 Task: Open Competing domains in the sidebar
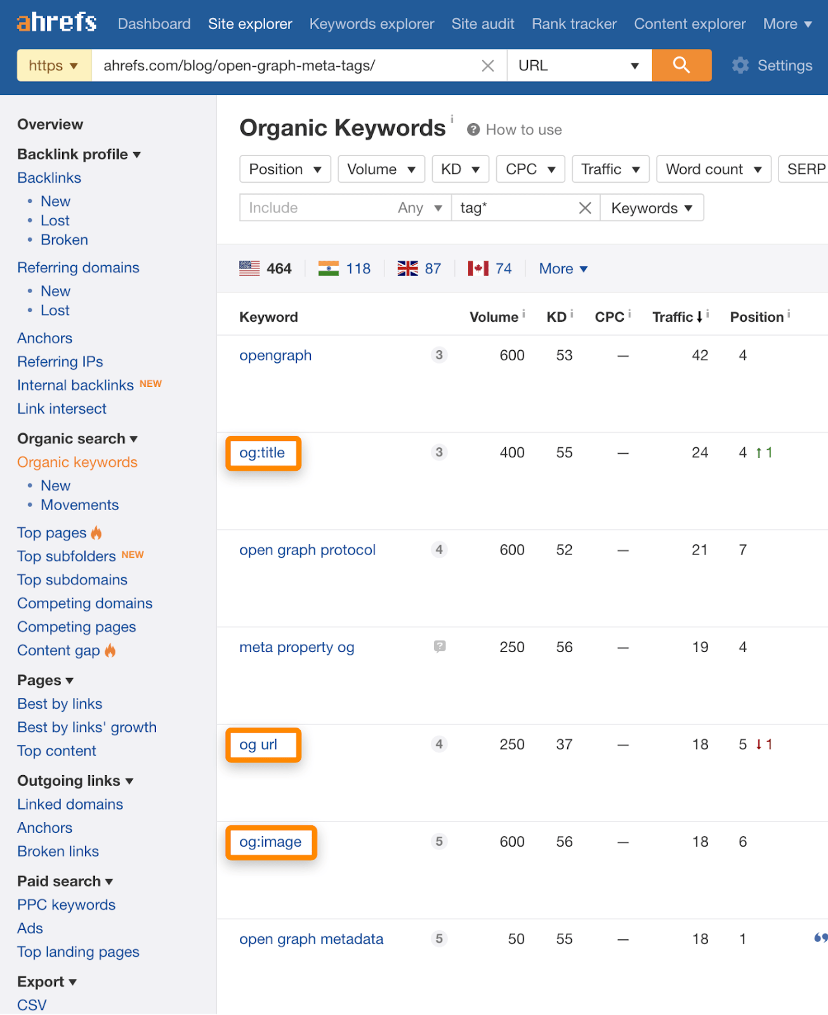(85, 603)
